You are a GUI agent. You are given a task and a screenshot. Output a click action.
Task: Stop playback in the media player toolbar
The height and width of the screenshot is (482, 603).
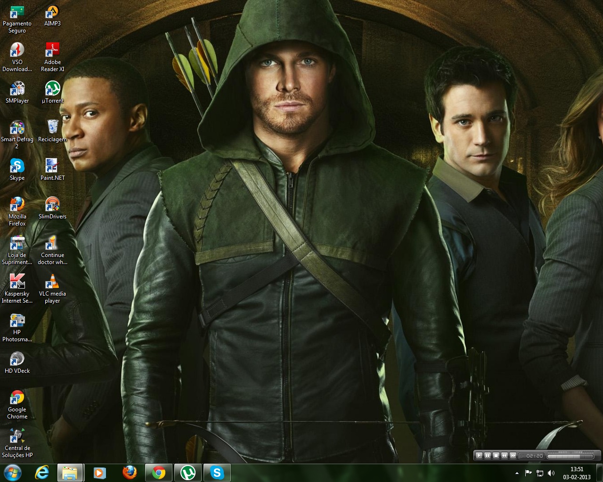(496, 455)
